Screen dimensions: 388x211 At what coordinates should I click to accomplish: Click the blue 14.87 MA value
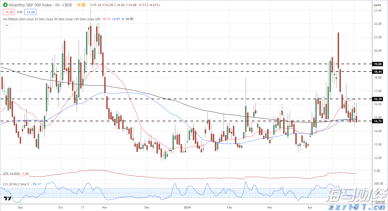(x=116, y=19)
